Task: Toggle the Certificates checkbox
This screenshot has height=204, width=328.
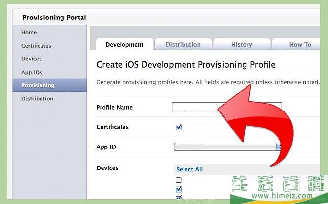Action: pos(179,127)
